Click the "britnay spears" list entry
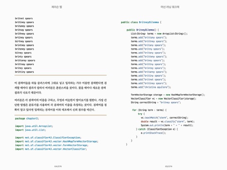Viewport: 227px width, 170px height. [24, 30]
